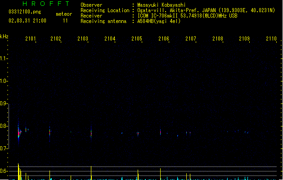Click the date stamp 02.03.31 21:00
283x180 pixels.
point(27,21)
